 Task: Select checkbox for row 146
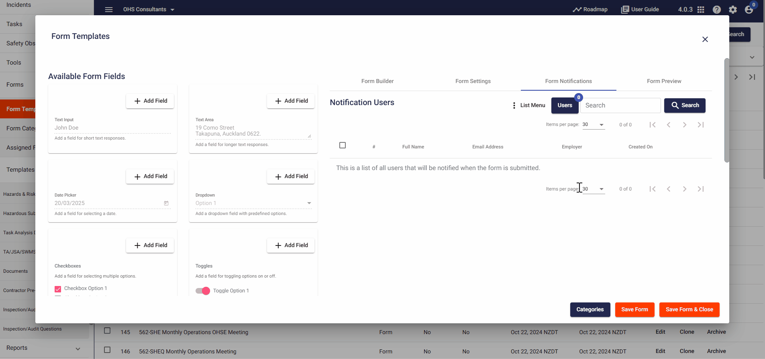pyautogui.click(x=107, y=350)
